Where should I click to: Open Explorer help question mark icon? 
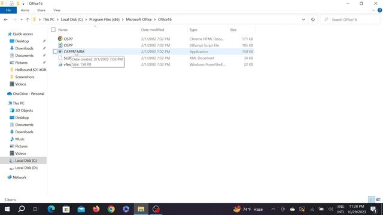[380, 10]
